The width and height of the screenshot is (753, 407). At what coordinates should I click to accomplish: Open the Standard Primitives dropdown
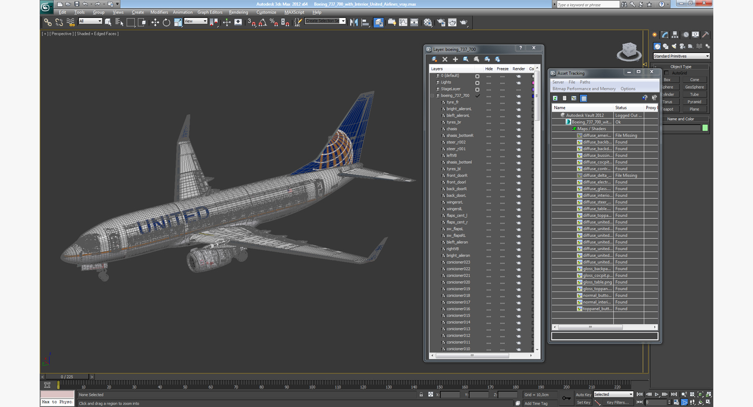pos(681,56)
